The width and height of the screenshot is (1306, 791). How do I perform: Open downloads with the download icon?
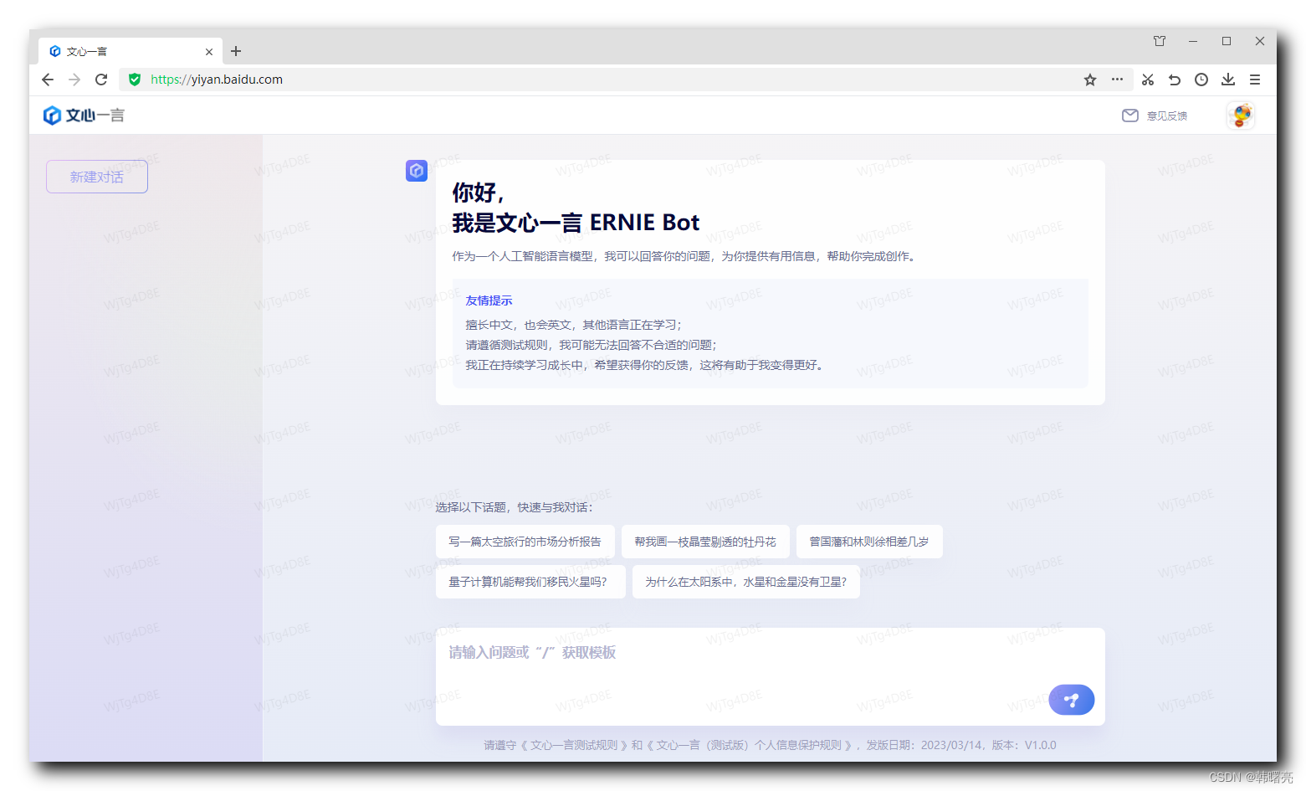pyautogui.click(x=1228, y=80)
